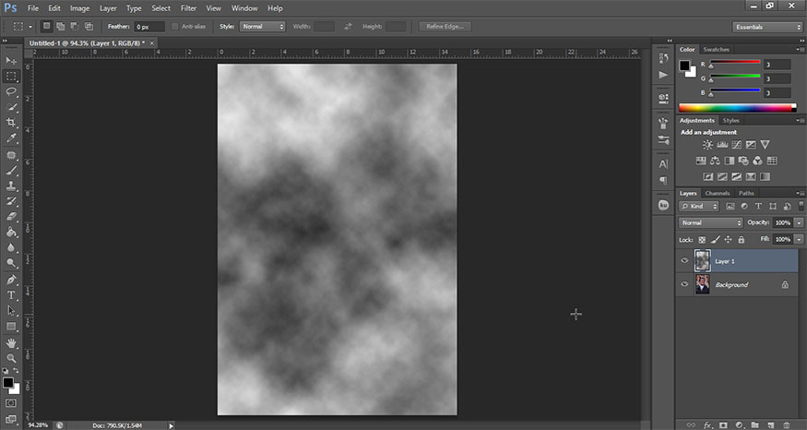This screenshot has height=430, width=807.
Task: Enable the Anti-alias checkbox
Action: coord(175,26)
